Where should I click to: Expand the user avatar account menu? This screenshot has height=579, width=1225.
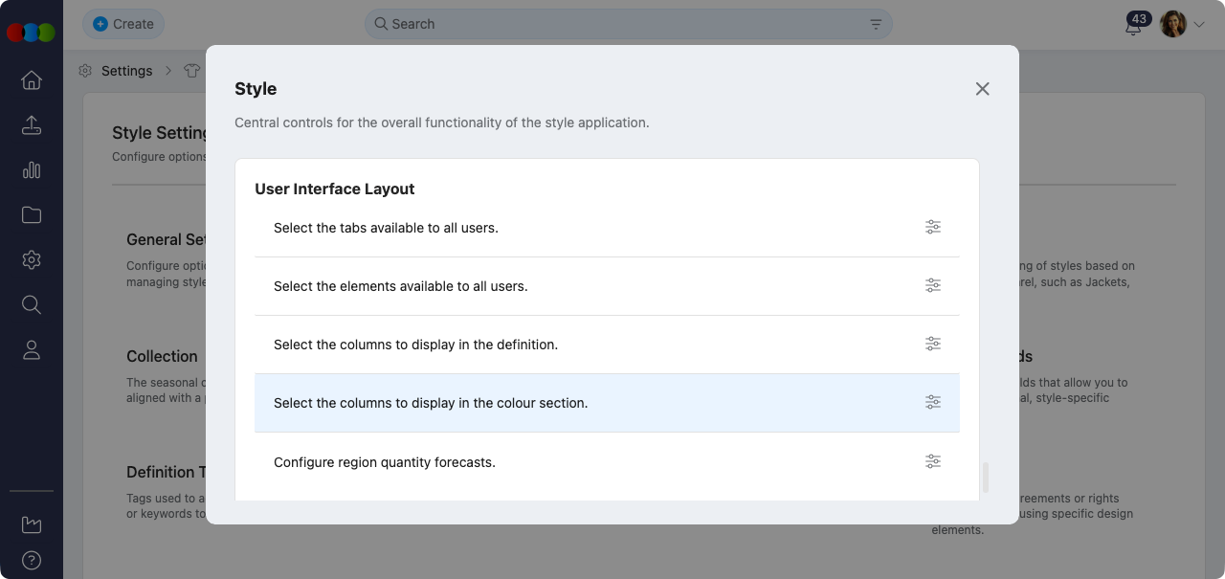[1183, 25]
